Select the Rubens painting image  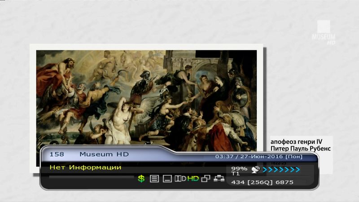146,99
